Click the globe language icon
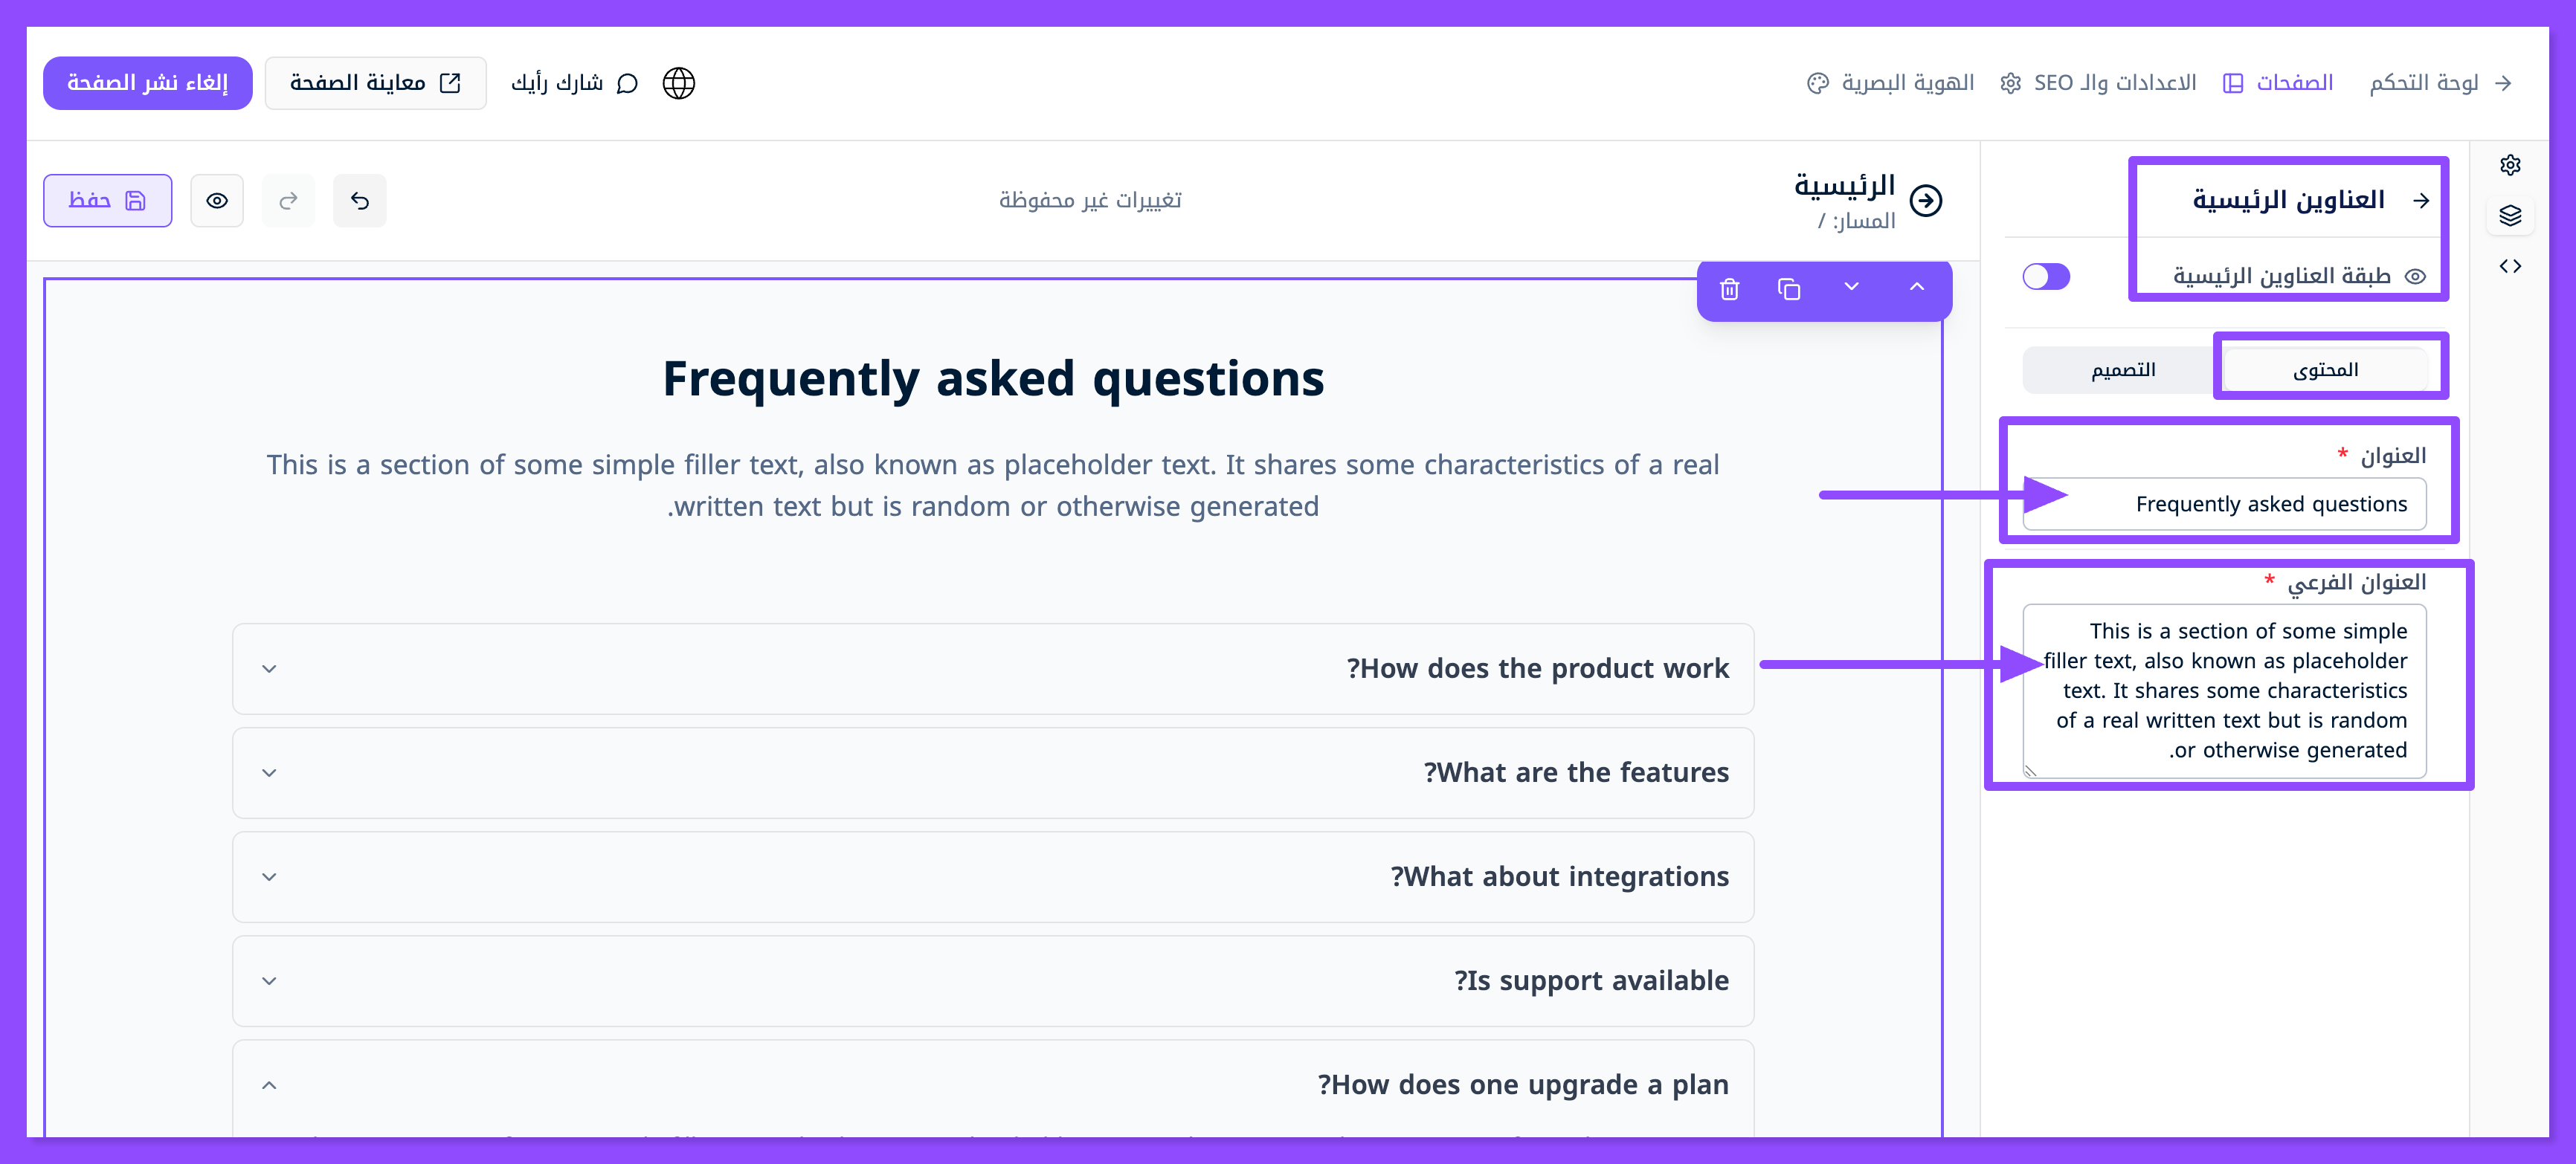The height and width of the screenshot is (1164, 2576). pyautogui.click(x=679, y=83)
